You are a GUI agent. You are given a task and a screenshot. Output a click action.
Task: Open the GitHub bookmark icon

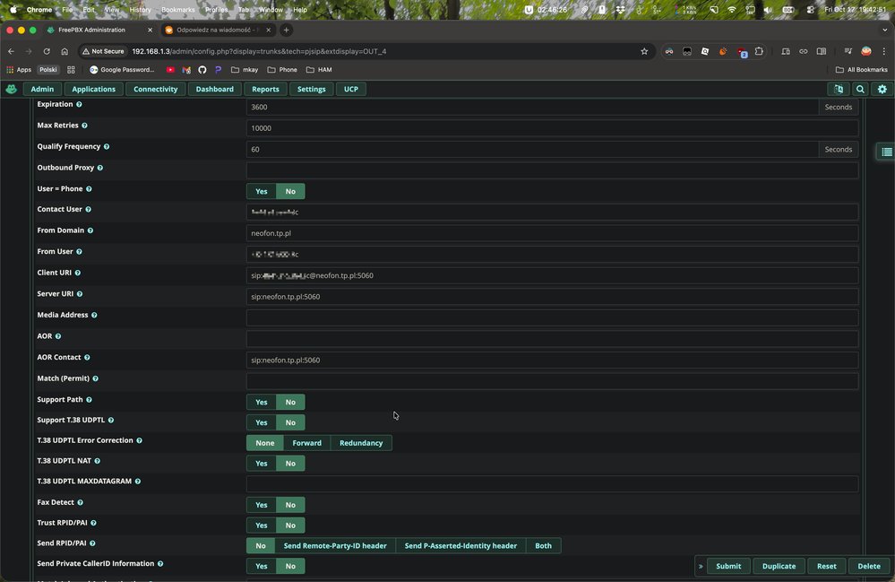pyautogui.click(x=202, y=69)
